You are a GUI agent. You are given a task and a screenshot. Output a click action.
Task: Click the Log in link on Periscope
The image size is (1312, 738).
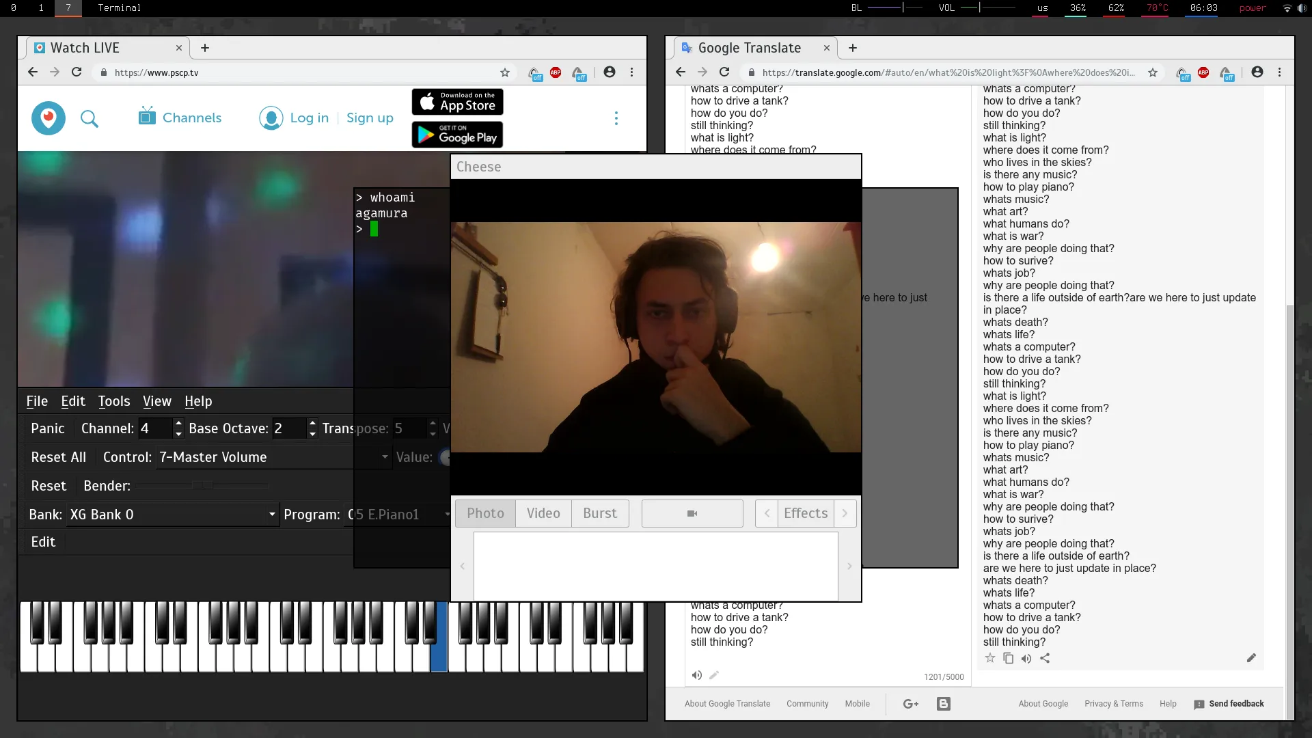pyautogui.click(x=309, y=118)
